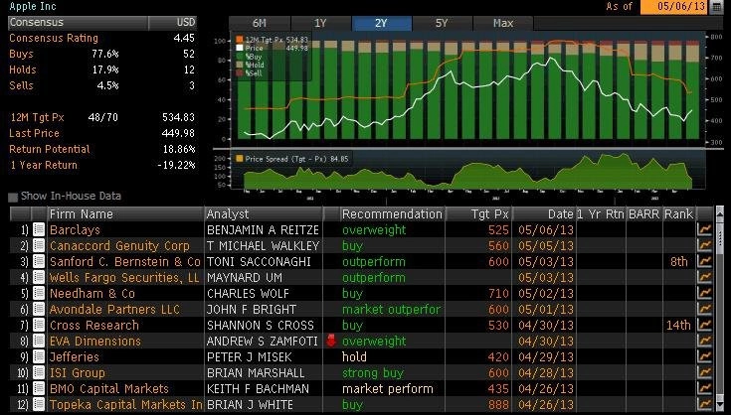This screenshot has height=415, width=731.
Task: Click the Consensus Rating label
Action: coord(54,38)
